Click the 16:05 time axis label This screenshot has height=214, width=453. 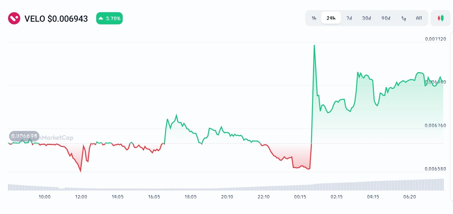(x=154, y=197)
